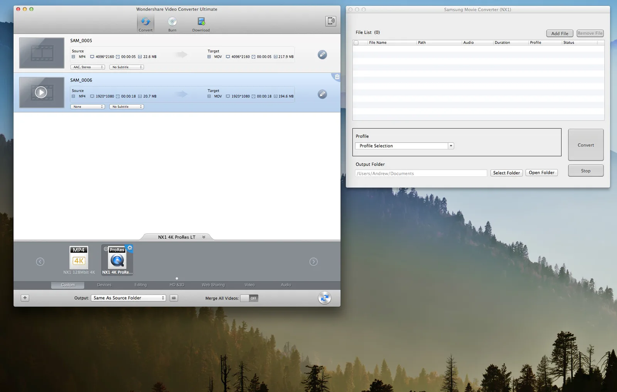
Task: Click the output folder path field
Action: (421, 173)
